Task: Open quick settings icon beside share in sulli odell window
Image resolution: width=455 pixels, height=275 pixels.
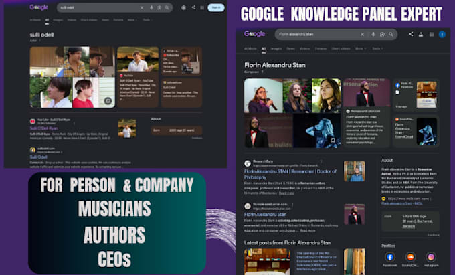Action: click(x=184, y=7)
